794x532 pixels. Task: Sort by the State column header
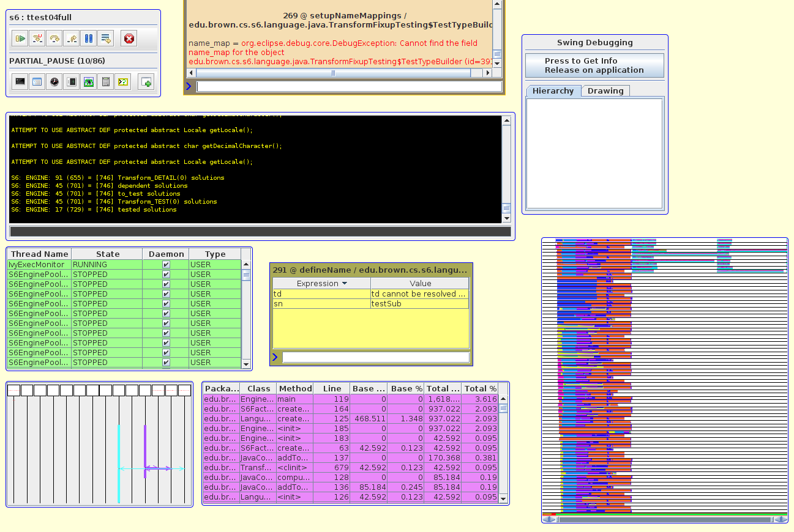(107, 254)
